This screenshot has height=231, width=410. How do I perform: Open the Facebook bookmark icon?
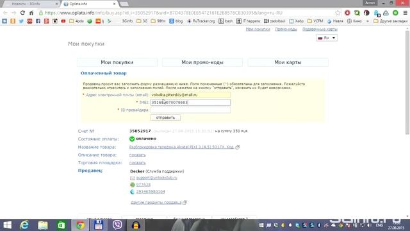pos(38,21)
